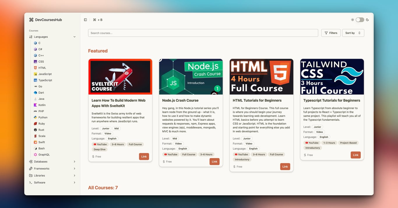Select the Rust language icon
The height and width of the screenshot is (208, 398).
click(x=35, y=130)
